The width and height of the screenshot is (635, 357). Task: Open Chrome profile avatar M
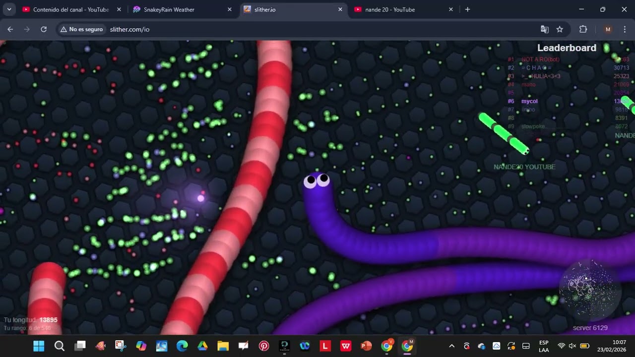click(608, 29)
